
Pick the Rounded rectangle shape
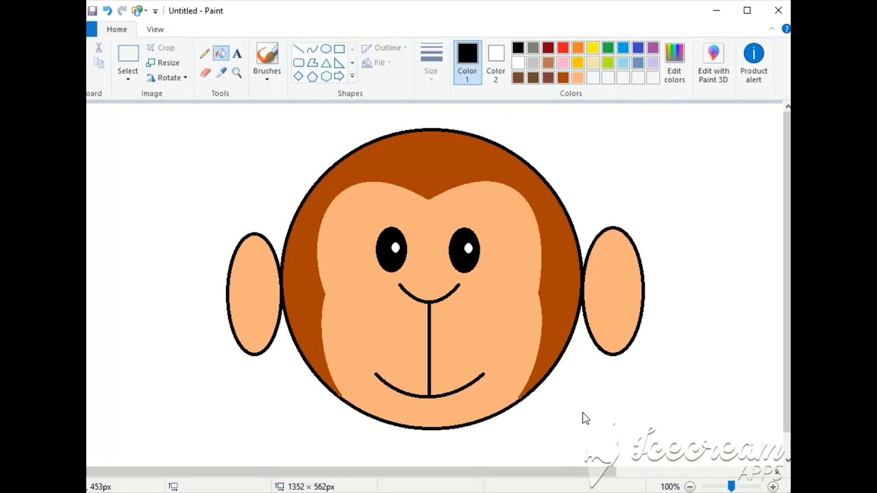tap(299, 63)
